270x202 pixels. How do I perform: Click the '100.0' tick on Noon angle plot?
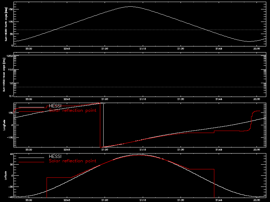click(10, 56)
